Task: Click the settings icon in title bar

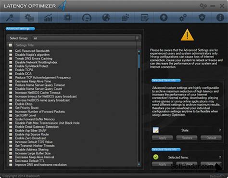Action: coord(203,6)
